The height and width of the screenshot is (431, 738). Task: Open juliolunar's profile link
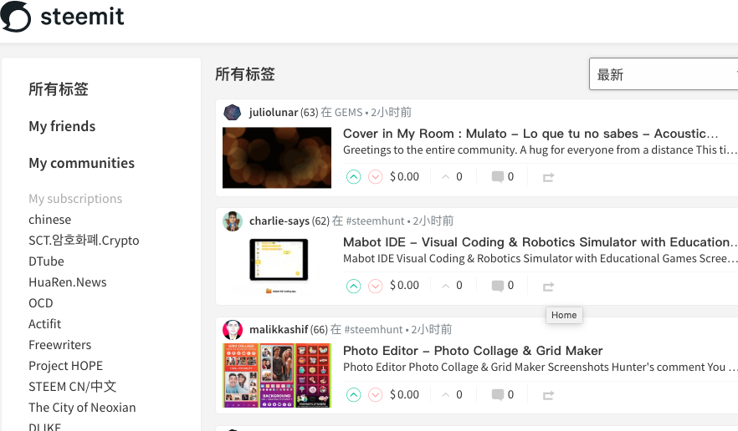coord(274,112)
